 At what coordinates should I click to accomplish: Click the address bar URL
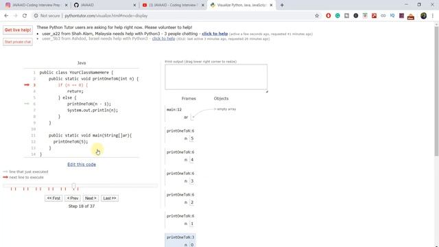point(106,16)
